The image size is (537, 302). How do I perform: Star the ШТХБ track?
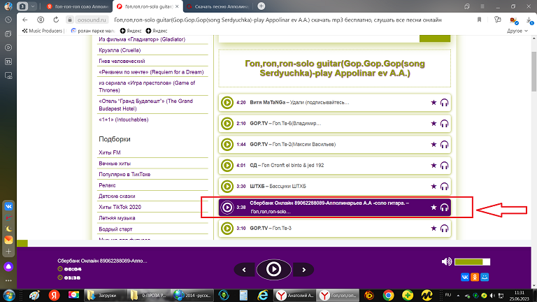coord(434,186)
